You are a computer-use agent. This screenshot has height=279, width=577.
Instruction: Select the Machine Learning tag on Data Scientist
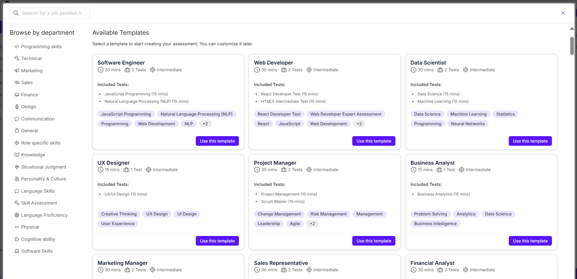click(x=468, y=114)
